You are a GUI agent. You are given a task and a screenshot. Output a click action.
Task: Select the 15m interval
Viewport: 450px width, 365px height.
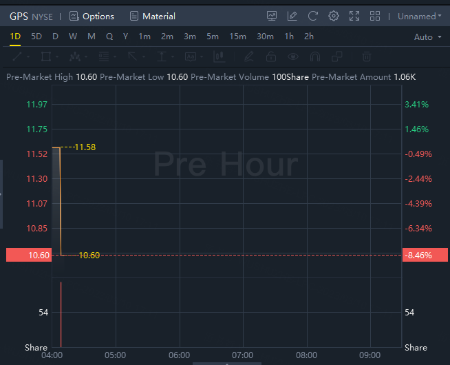237,36
